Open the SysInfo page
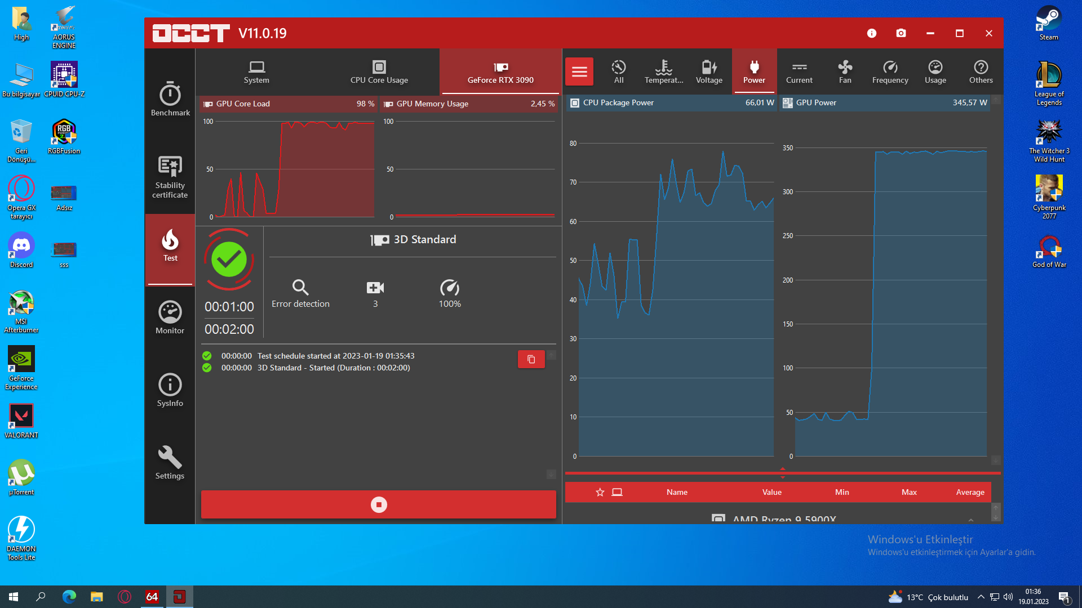The height and width of the screenshot is (608, 1082). [170, 390]
